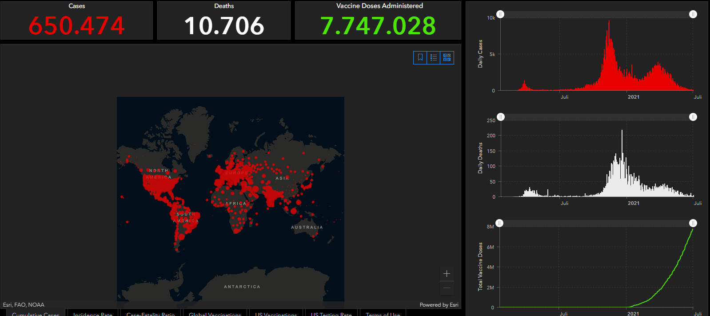710x316 pixels.
Task: Switch to the Cumulative Cases tab
Action: point(36,313)
